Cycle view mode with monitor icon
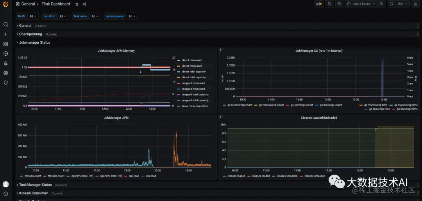This screenshot has height=201, width=422. pyautogui.click(x=416, y=4)
